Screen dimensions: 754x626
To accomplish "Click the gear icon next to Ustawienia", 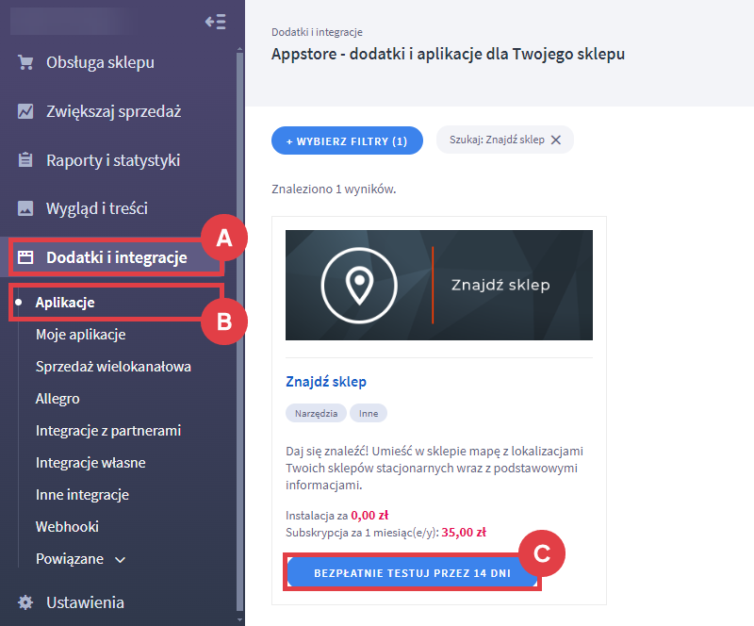I will [25, 602].
